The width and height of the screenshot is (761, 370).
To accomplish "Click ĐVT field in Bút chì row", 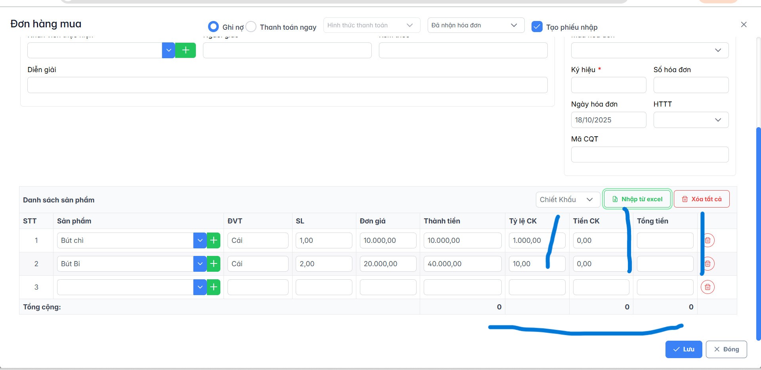I will click(258, 240).
